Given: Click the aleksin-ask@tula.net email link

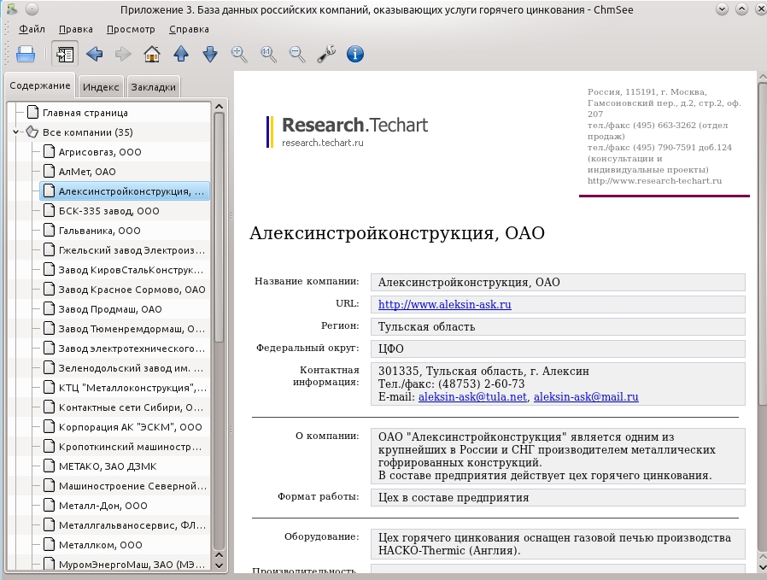Looking at the screenshot, I should [472, 396].
